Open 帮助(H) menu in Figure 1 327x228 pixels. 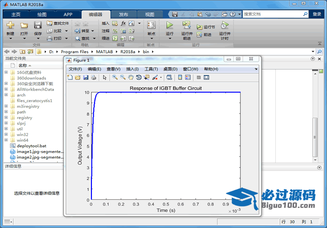(211, 69)
